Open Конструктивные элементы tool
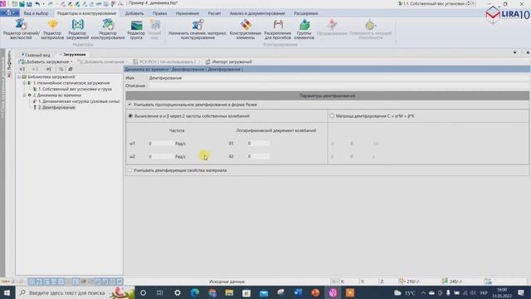Image resolution: width=531 pixels, height=299 pixels. pos(246,29)
